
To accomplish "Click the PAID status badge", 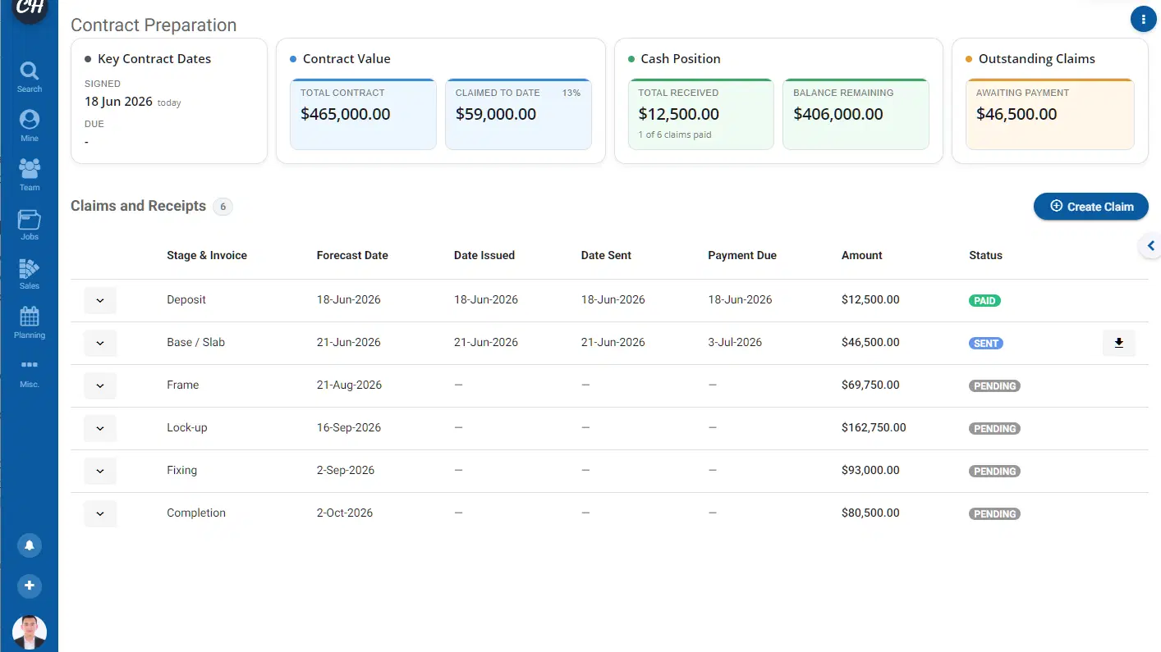I will tap(984, 301).
